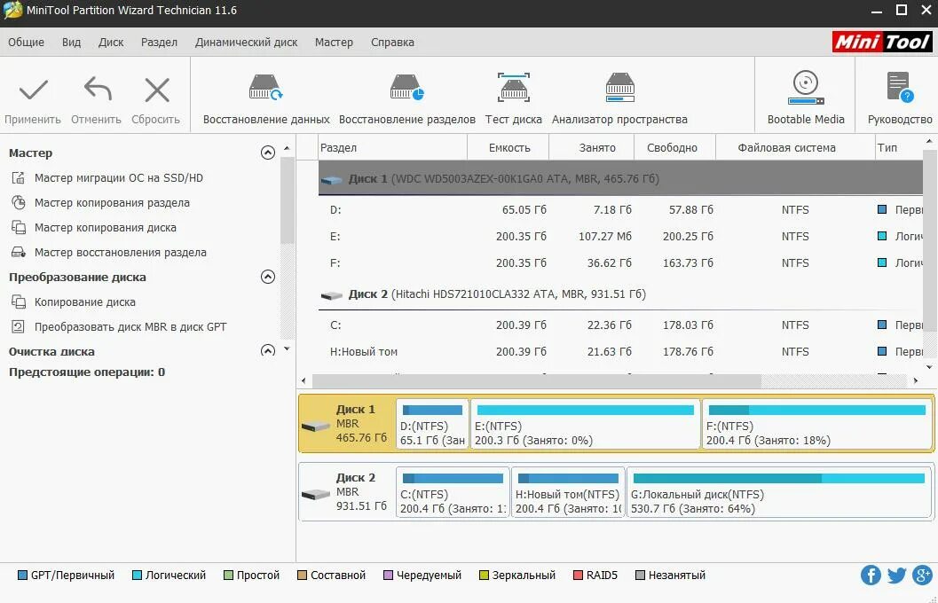The image size is (938, 603).
Task: Click the Мастер миграции ОС icon
Action: 19,178
